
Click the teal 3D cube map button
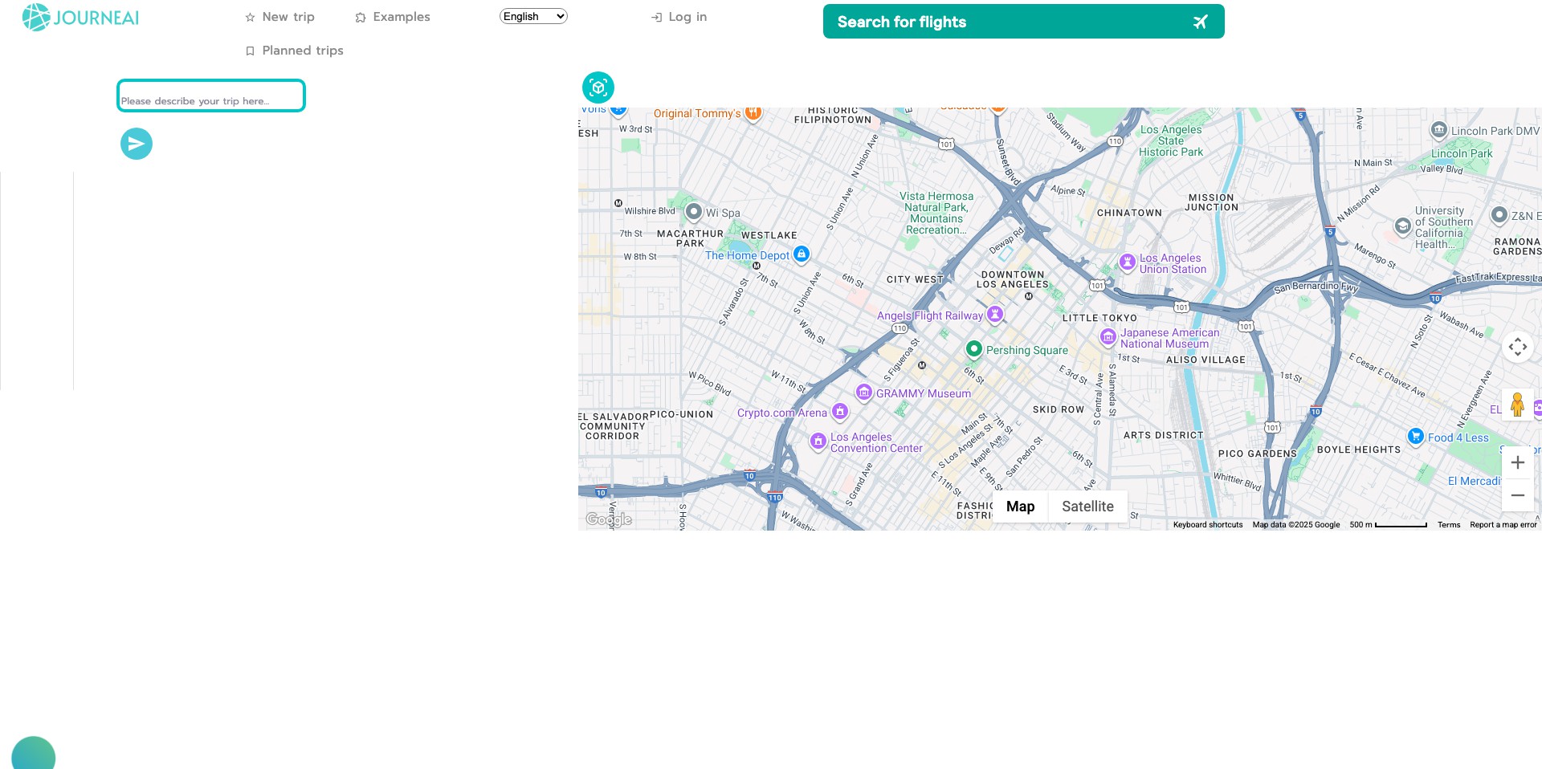pos(598,87)
